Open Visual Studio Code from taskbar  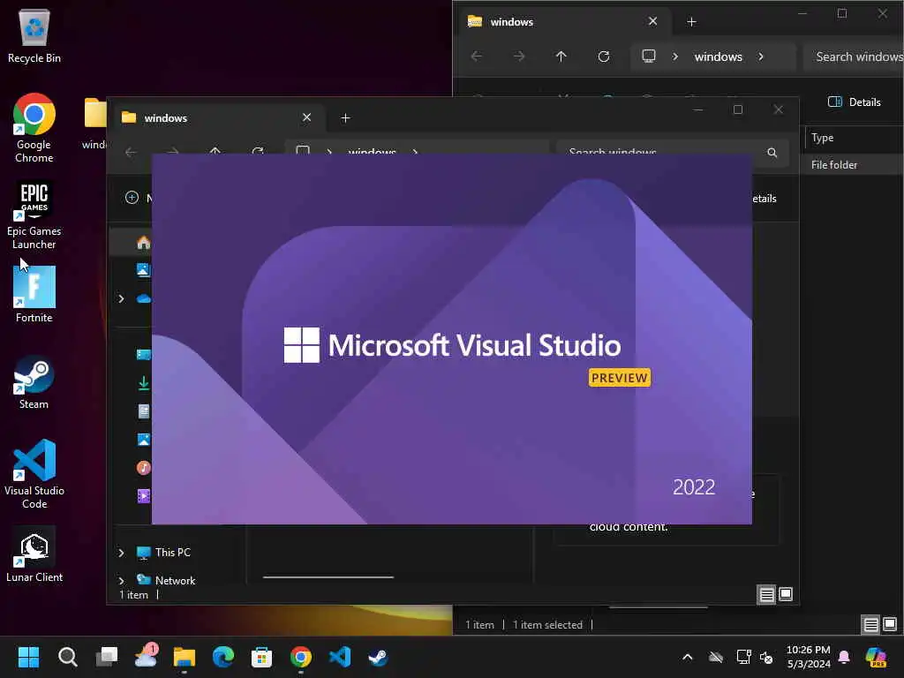point(340,657)
